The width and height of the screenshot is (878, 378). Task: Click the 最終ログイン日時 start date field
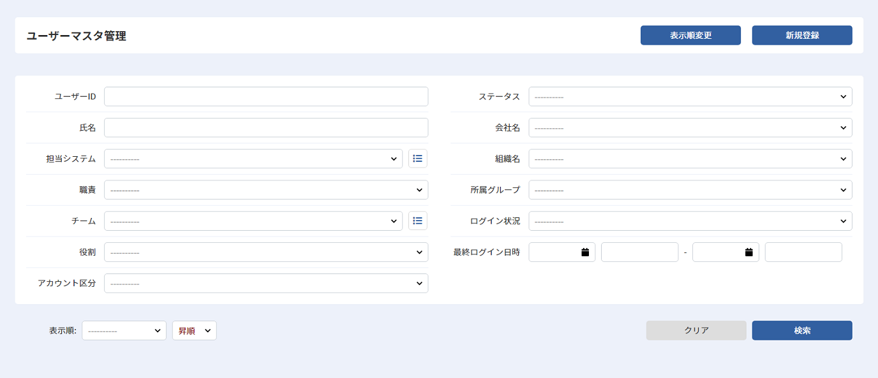pos(562,252)
